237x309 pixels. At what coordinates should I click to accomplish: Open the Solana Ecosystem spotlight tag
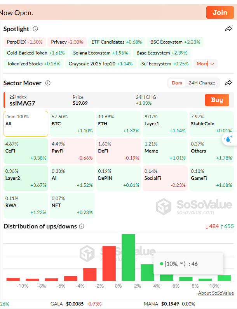[101, 53]
